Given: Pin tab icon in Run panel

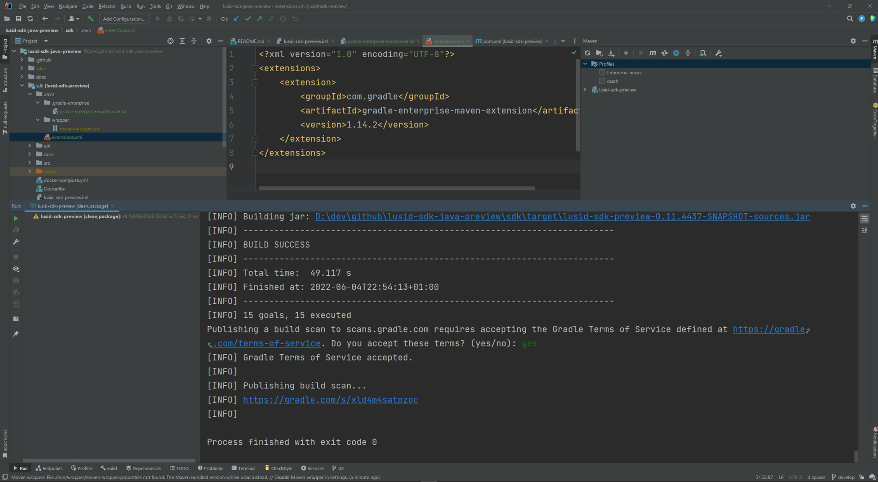Looking at the screenshot, I should (16, 334).
